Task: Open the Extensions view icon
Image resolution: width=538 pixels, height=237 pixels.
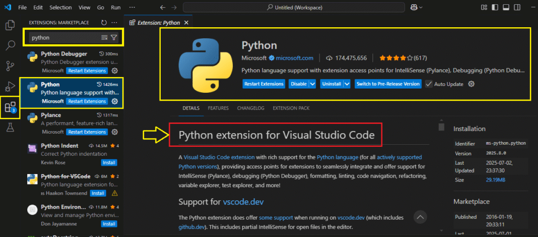Action: [x=11, y=107]
